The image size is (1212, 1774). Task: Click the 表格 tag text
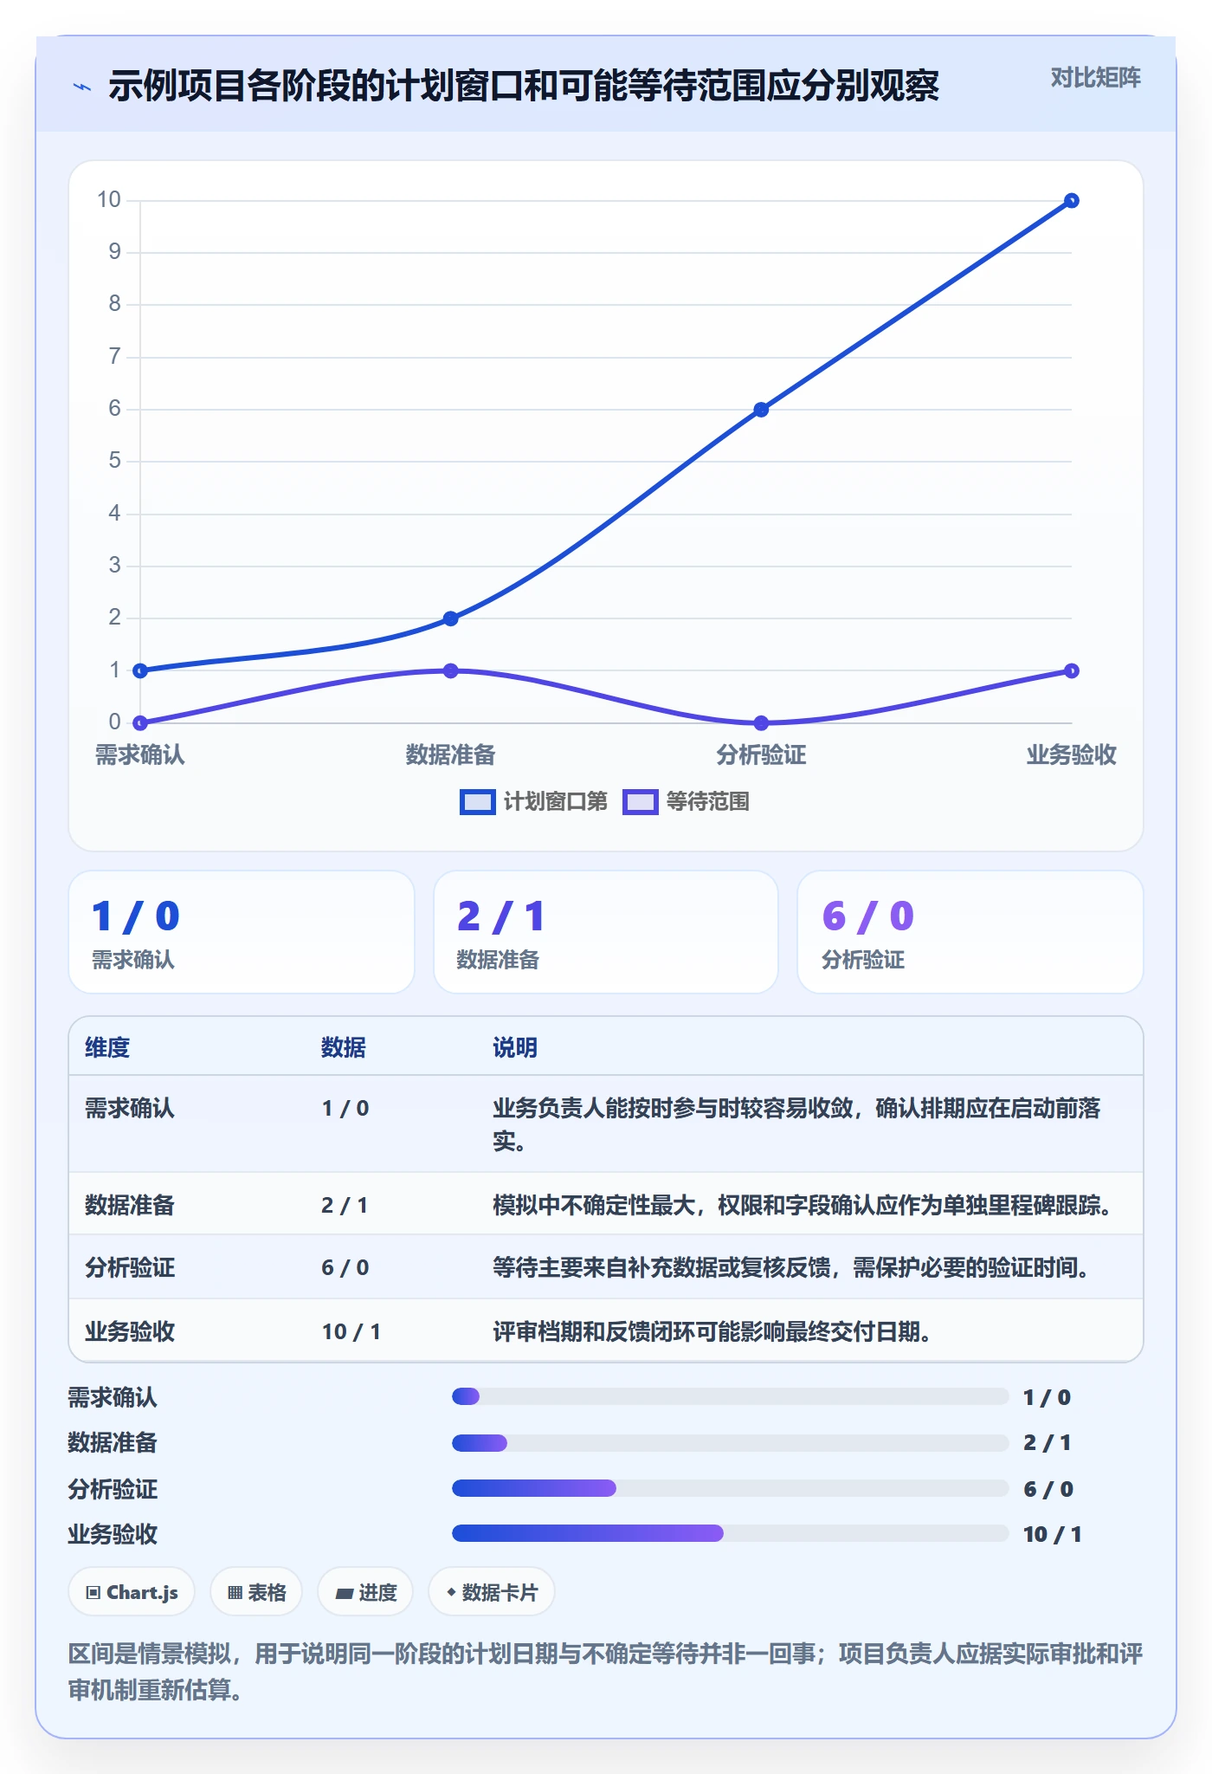click(268, 1592)
